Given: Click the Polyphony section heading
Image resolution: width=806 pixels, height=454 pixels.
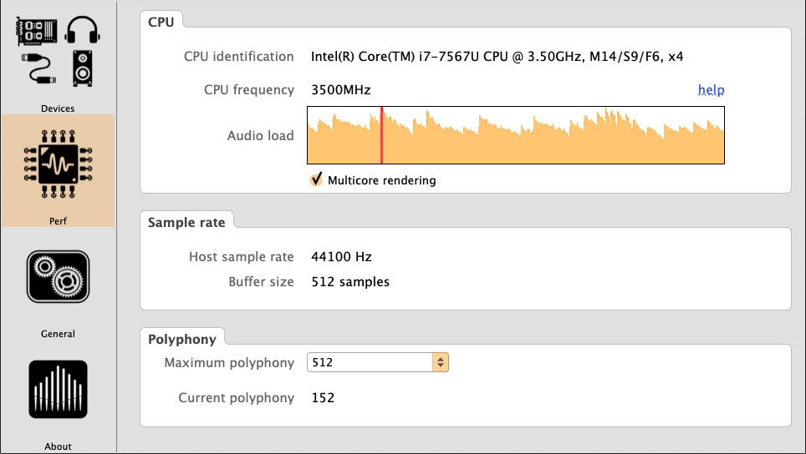Looking at the screenshot, I should click(x=182, y=340).
